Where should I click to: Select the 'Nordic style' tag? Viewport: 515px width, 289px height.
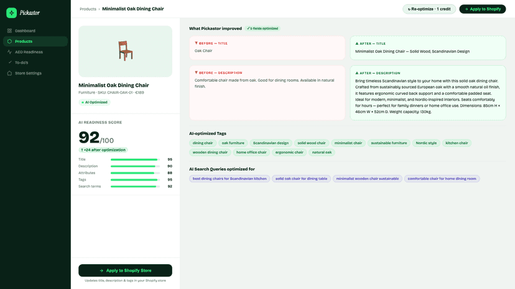(426, 143)
